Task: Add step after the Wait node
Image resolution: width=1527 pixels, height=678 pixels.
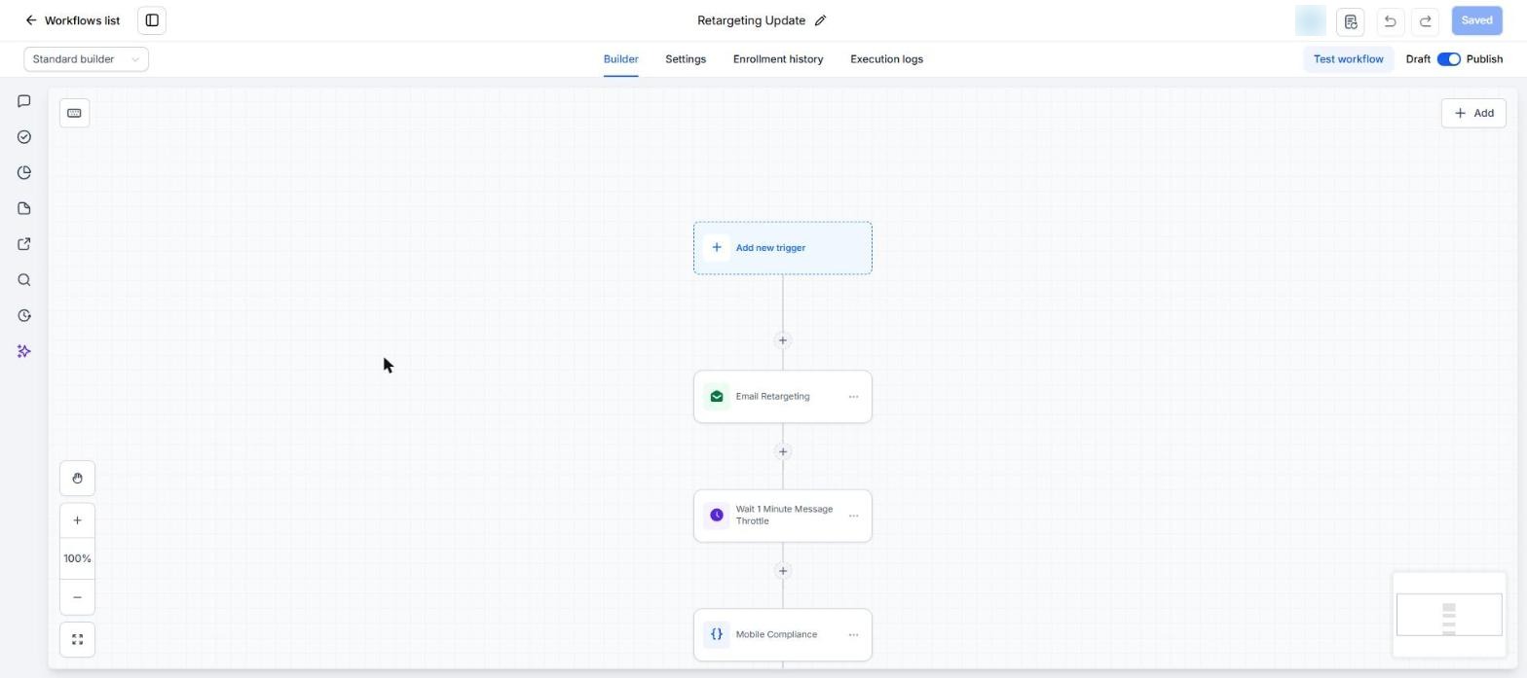Action: click(x=782, y=571)
